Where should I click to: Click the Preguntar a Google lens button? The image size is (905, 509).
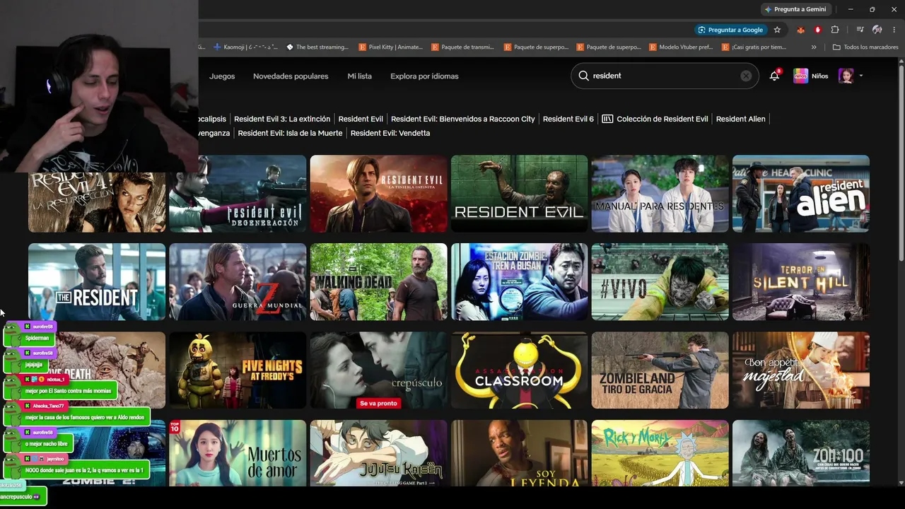(730, 30)
